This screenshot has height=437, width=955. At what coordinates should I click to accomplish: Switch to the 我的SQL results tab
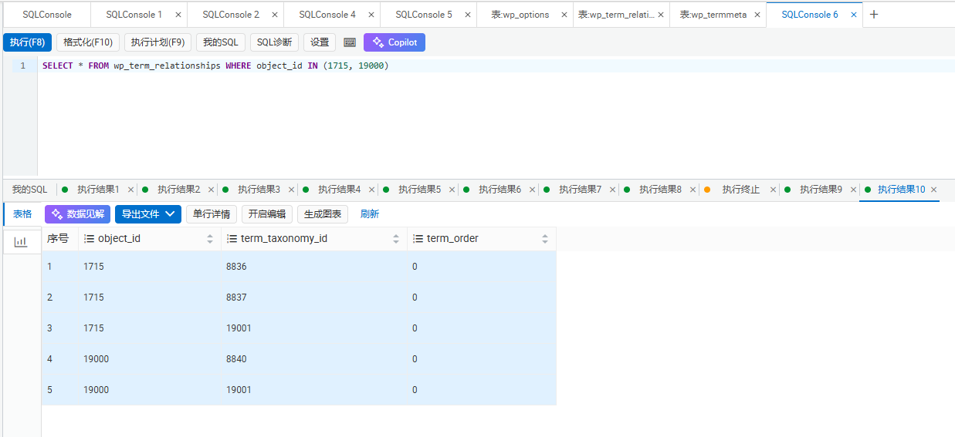(x=29, y=190)
